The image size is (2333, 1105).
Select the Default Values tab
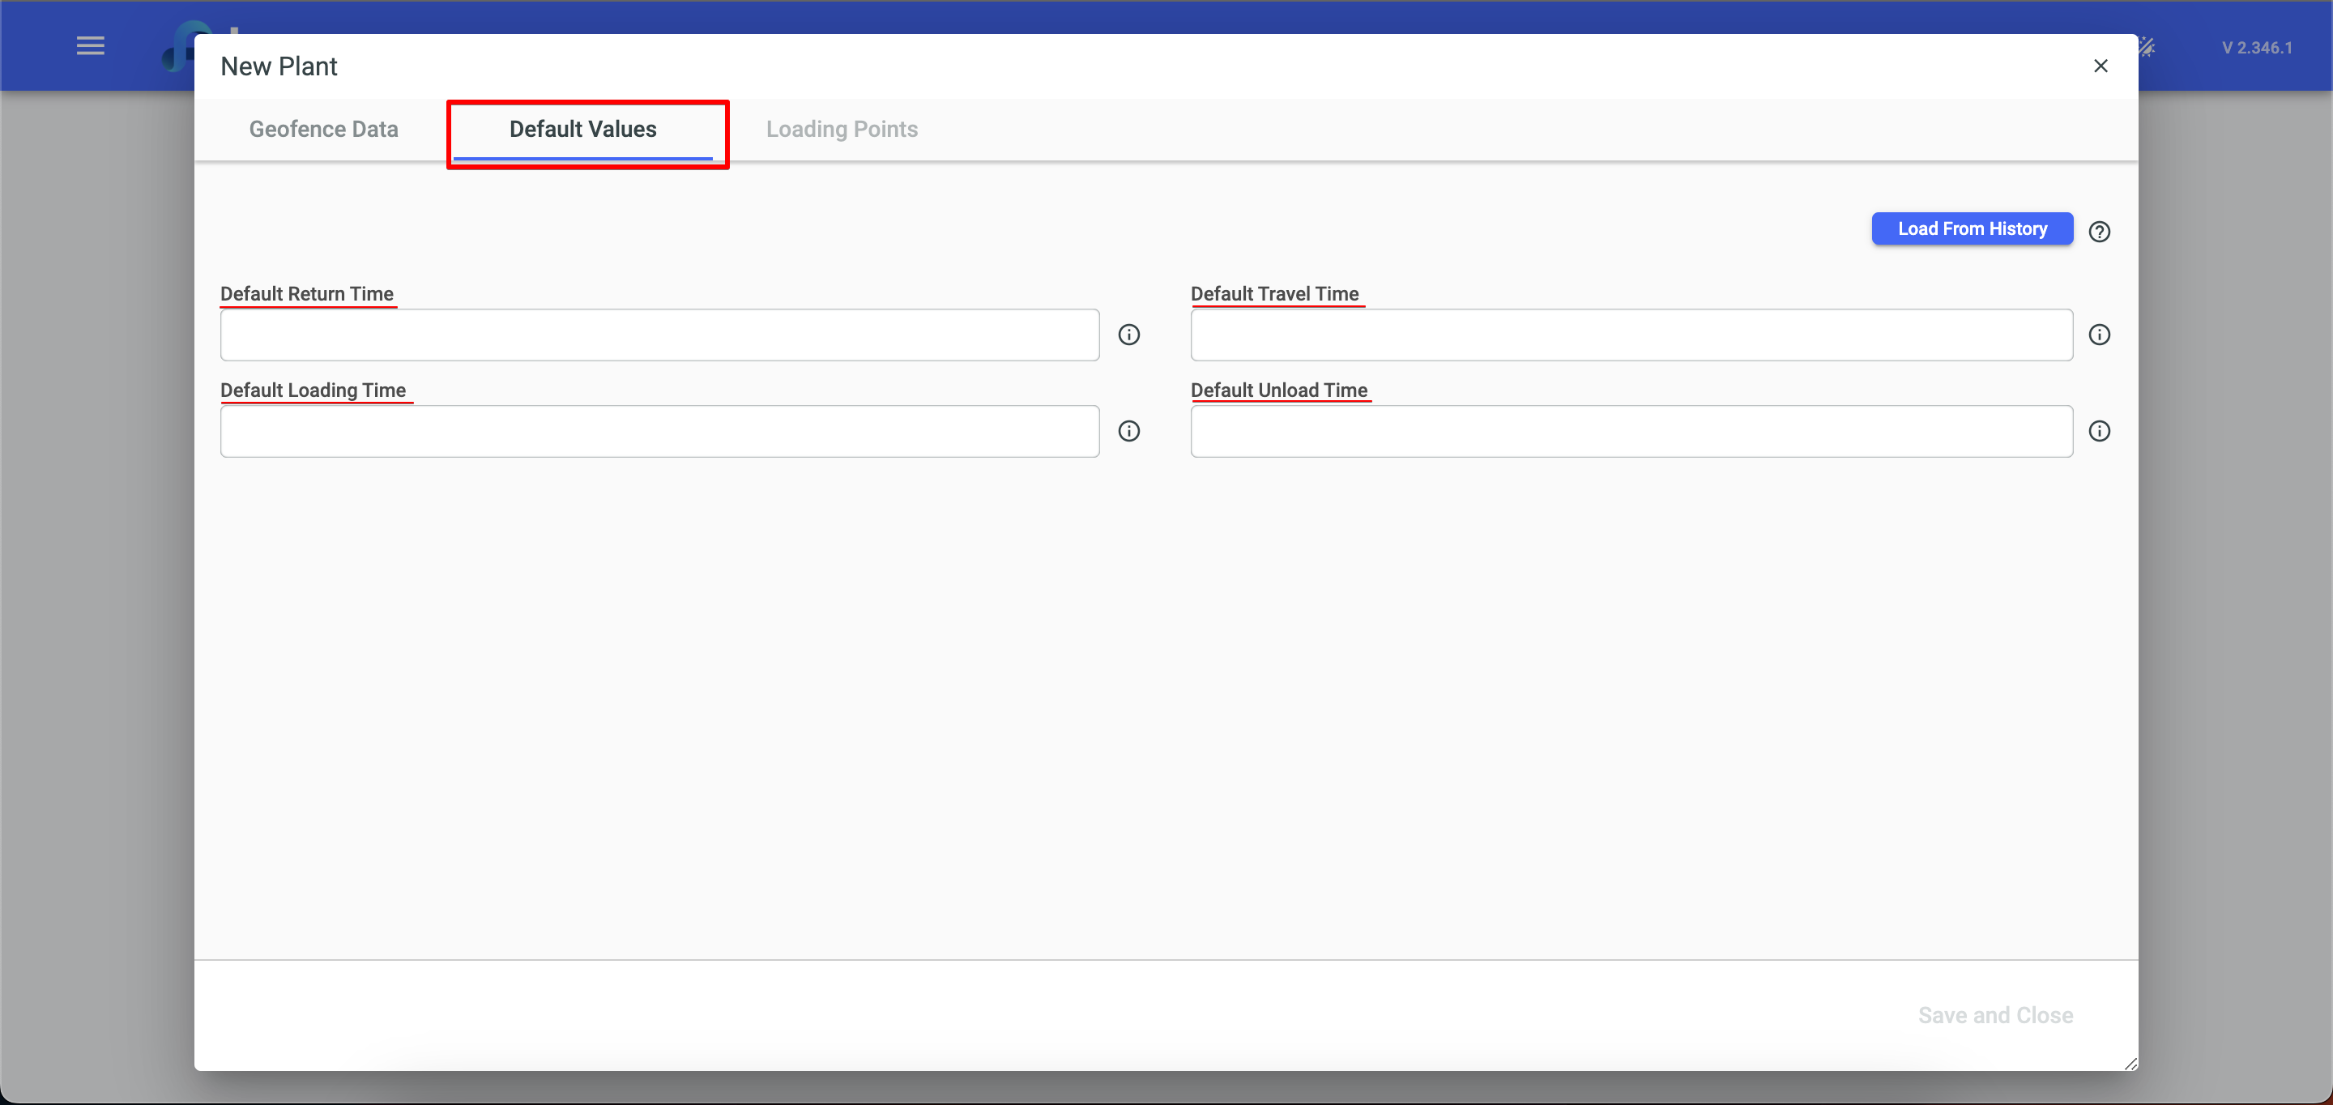[x=582, y=129]
